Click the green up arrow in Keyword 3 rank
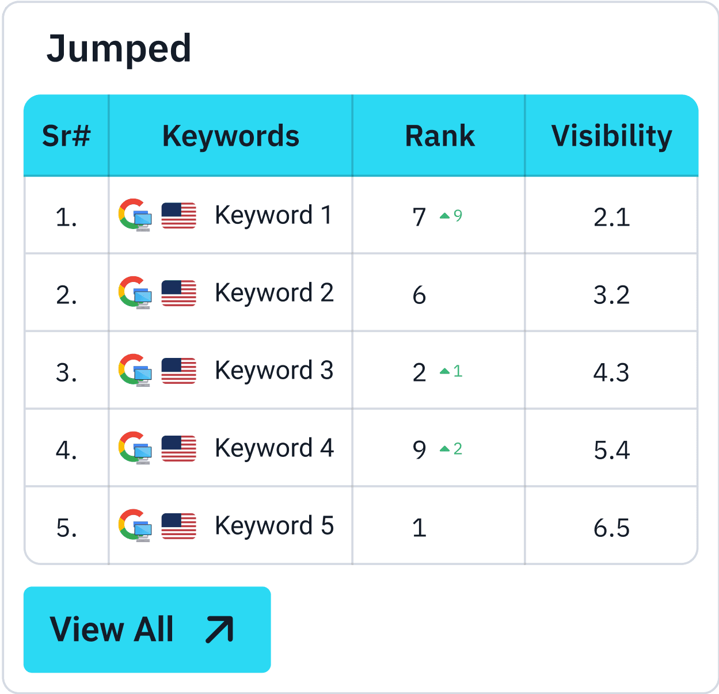 point(444,372)
